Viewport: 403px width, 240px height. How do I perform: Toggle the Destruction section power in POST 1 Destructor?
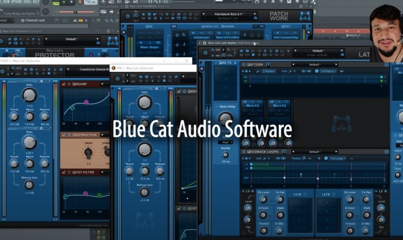point(69,135)
